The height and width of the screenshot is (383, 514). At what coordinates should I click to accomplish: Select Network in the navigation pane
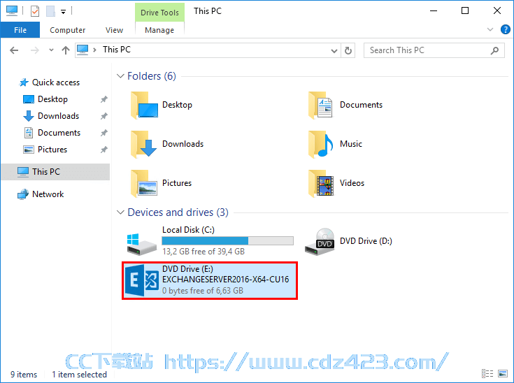(x=48, y=194)
